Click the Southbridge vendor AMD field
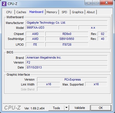 (x=35, y=39)
